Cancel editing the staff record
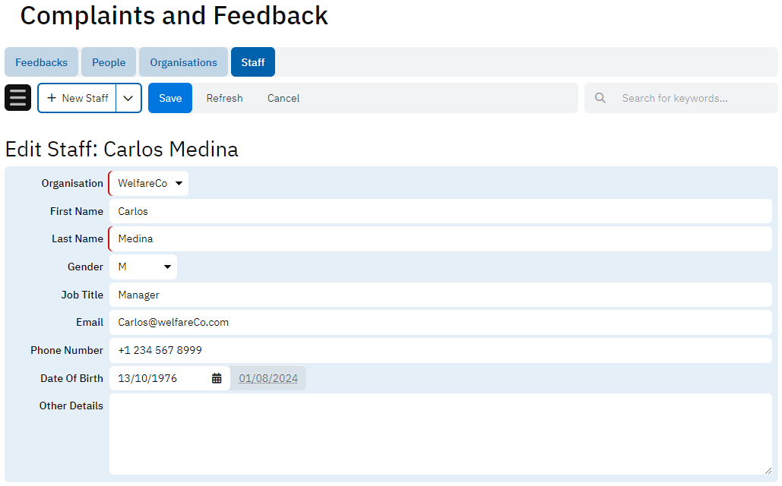 [x=283, y=98]
